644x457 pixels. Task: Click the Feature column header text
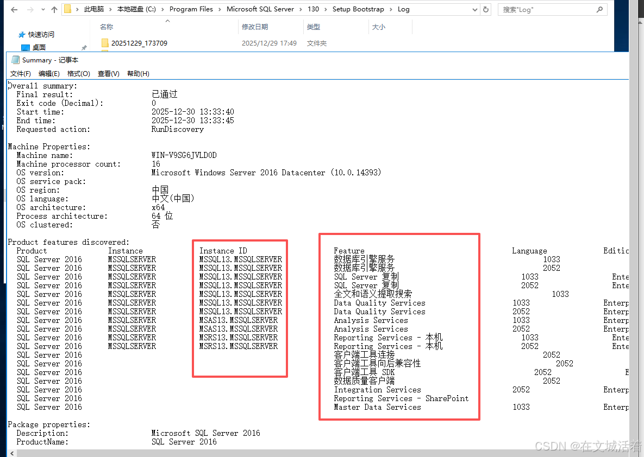(x=349, y=251)
